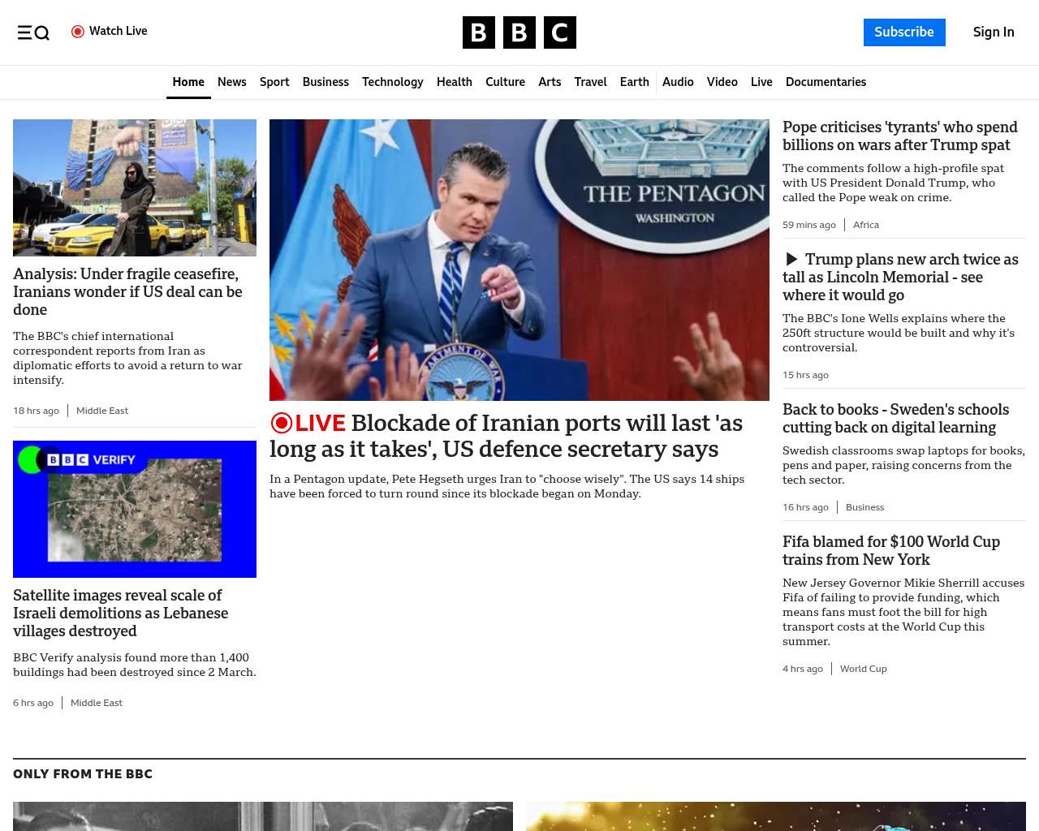
Task: Click the BBC Verify badge
Action: (91, 460)
